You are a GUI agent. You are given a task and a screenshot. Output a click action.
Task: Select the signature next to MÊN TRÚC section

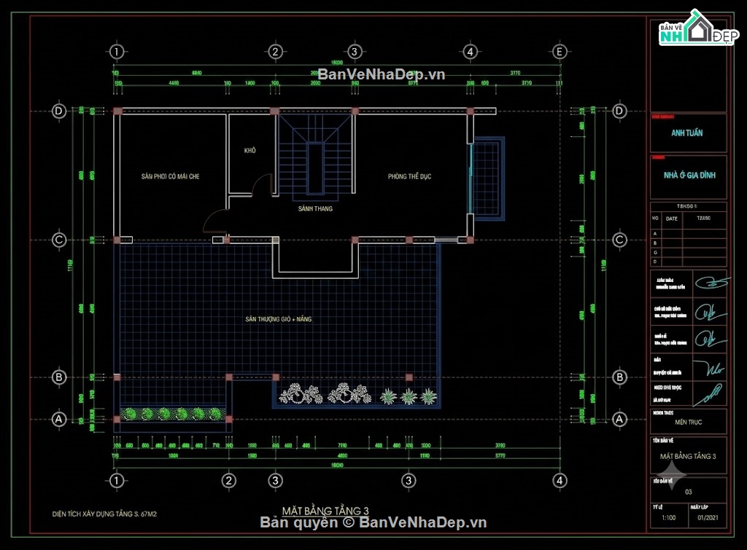click(708, 395)
